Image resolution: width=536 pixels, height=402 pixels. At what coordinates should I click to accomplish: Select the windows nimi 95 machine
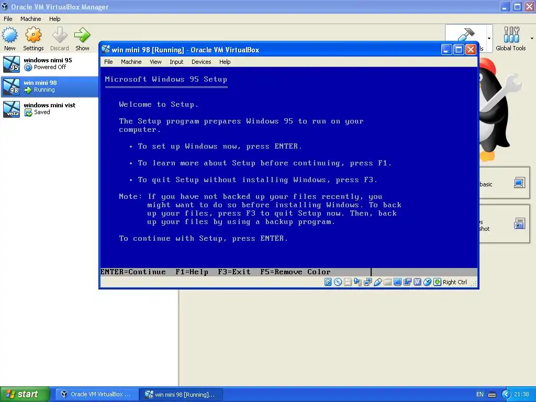[49, 64]
